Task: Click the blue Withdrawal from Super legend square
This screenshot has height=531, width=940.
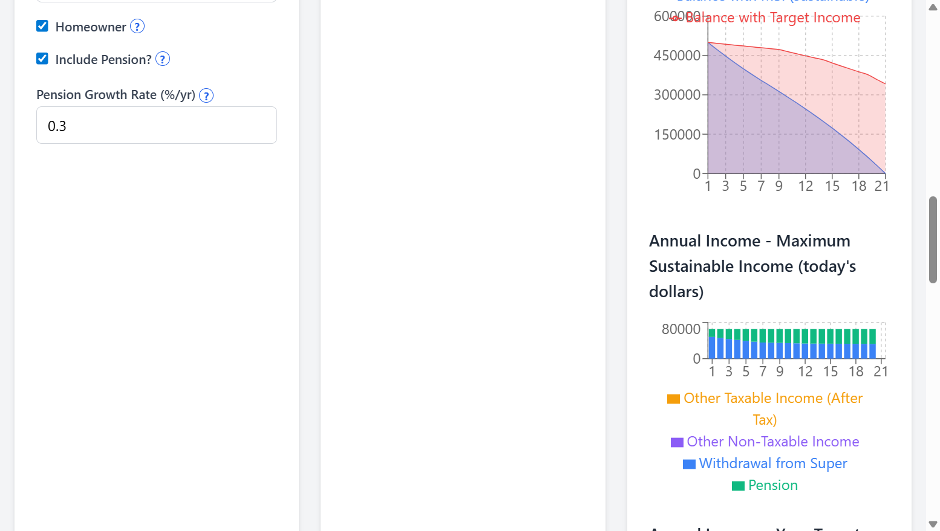Action: pos(689,464)
